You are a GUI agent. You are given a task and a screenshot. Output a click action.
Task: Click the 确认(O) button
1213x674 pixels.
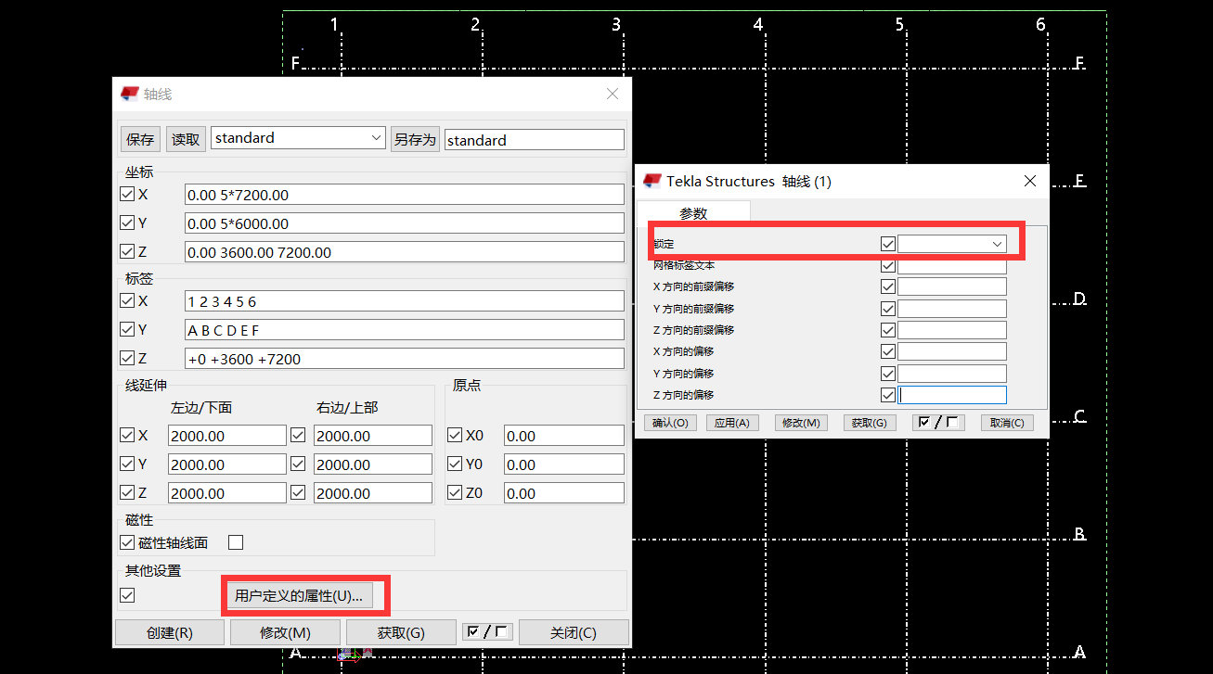[x=670, y=423]
